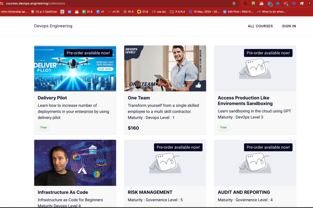
Task: Click 'Maturity : Governence Level : 5' text
Action: tap(155, 200)
